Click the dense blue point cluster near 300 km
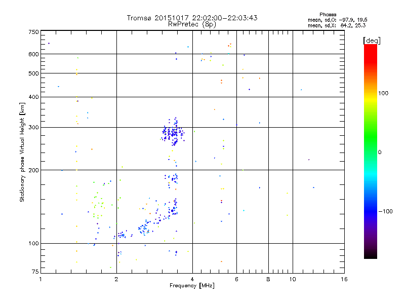The width and height of the screenshot is (405, 304). (173, 132)
